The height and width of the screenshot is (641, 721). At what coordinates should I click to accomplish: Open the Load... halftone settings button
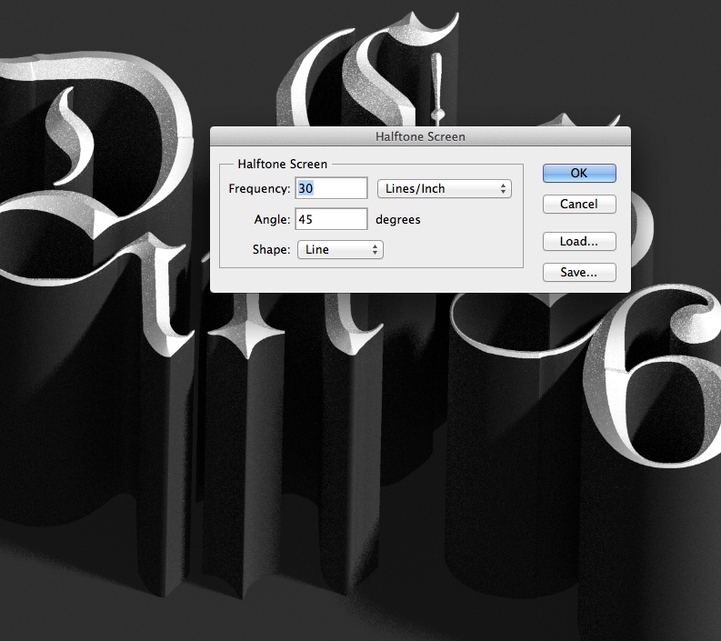click(579, 242)
